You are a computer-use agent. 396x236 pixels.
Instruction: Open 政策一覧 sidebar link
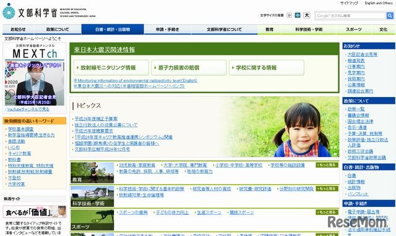click(x=356, y=109)
